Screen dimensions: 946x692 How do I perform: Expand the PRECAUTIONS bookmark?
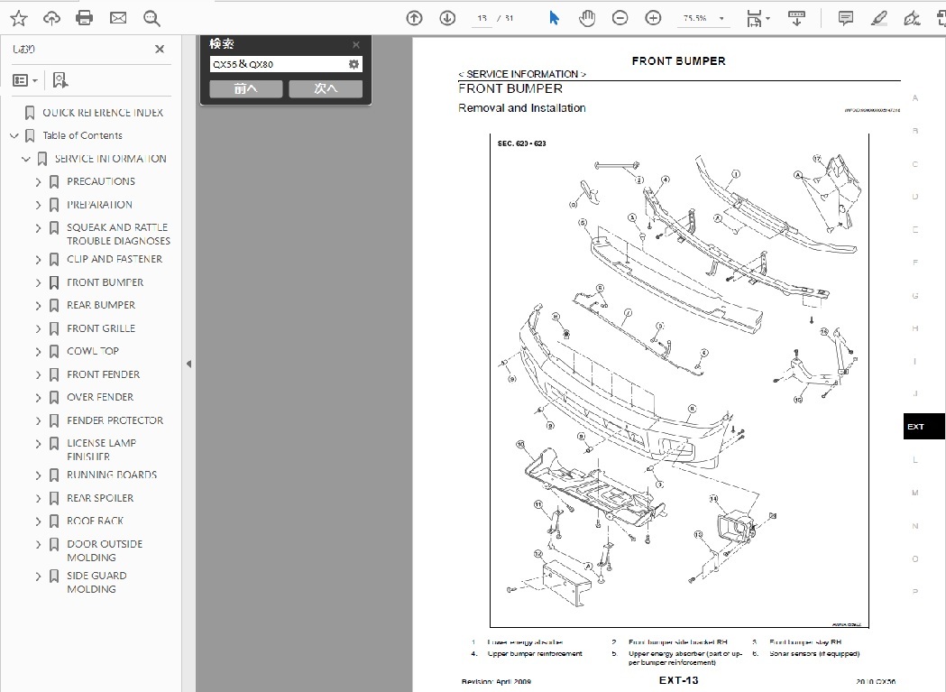coord(38,181)
